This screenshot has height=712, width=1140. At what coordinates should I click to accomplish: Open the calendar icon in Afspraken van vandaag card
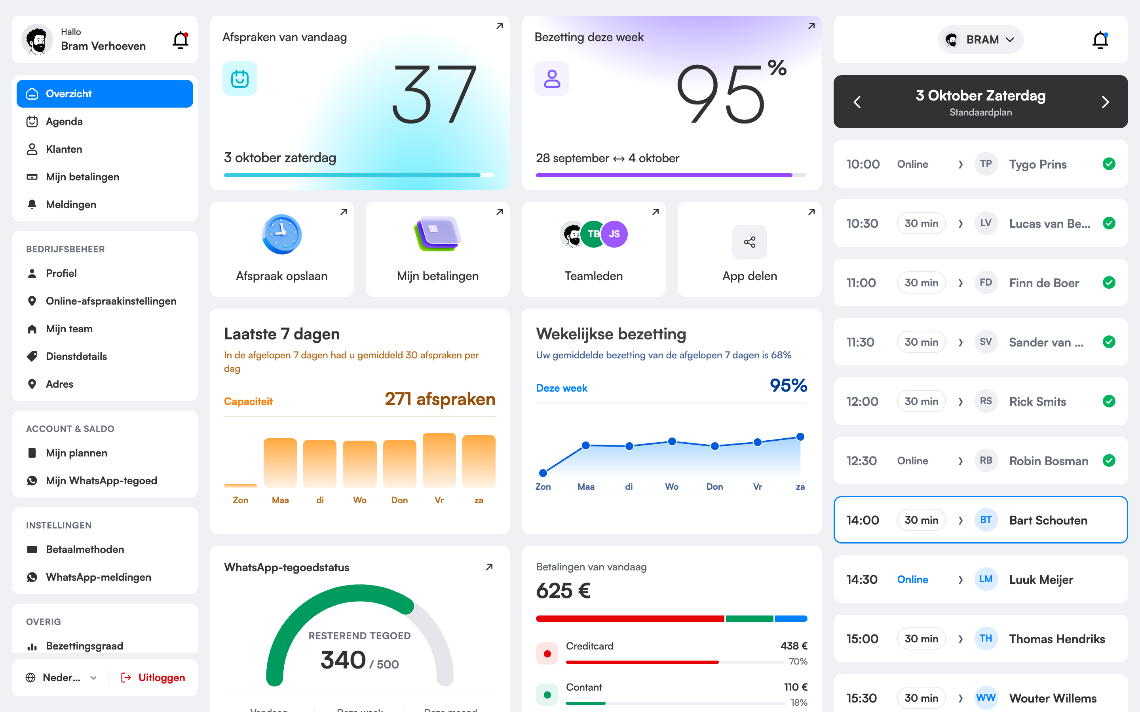240,78
